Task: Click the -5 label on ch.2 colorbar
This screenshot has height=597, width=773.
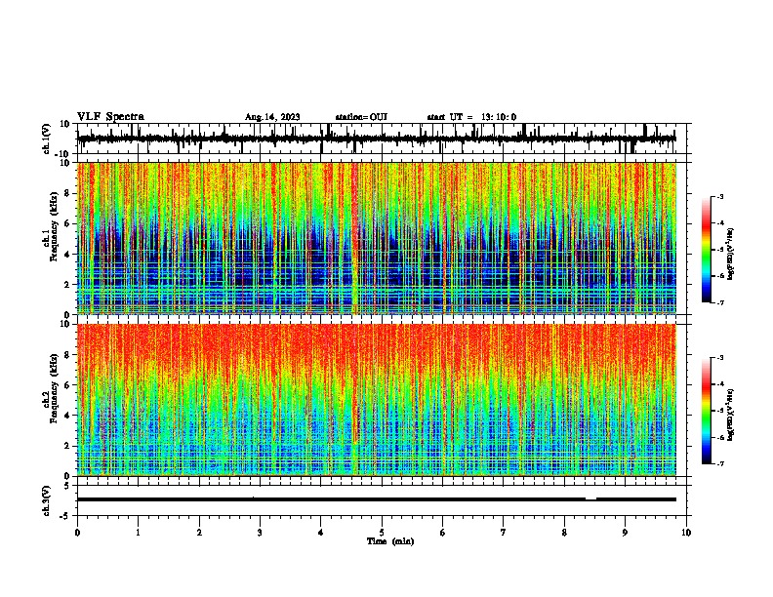Action: coord(720,411)
